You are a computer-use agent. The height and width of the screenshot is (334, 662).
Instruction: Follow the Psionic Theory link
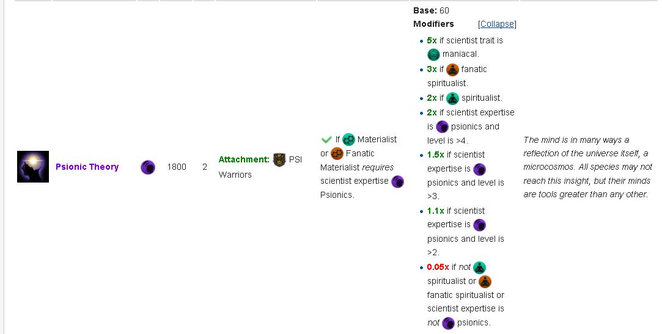point(87,167)
